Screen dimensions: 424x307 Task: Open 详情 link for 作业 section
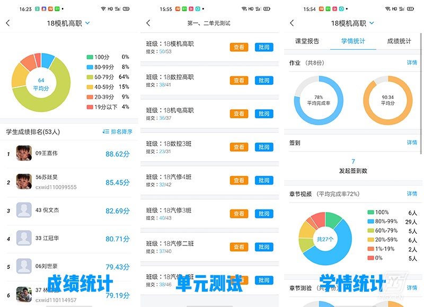coord(412,63)
